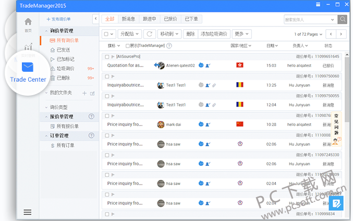
Task: Open the 国家/地区 column filter
Action: pos(241,46)
